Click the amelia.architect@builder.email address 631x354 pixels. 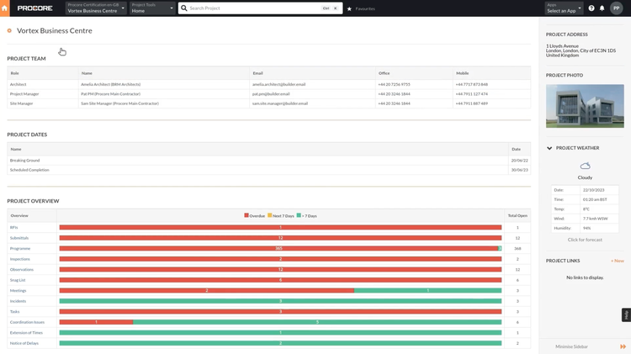[x=278, y=84]
